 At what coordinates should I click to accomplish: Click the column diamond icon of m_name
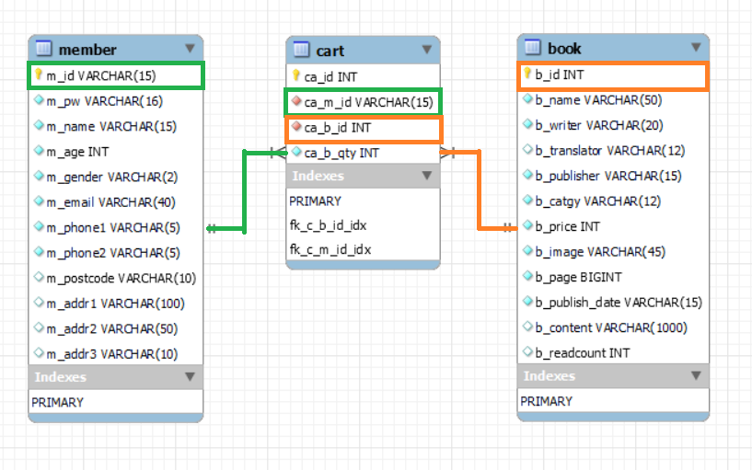40,125
